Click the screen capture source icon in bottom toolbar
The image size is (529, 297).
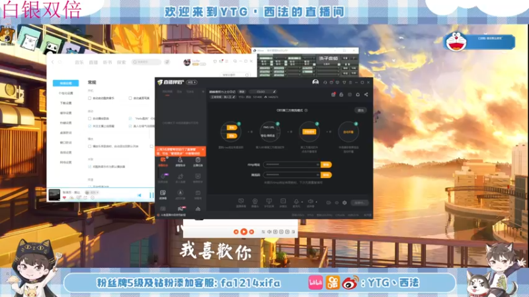241,201
